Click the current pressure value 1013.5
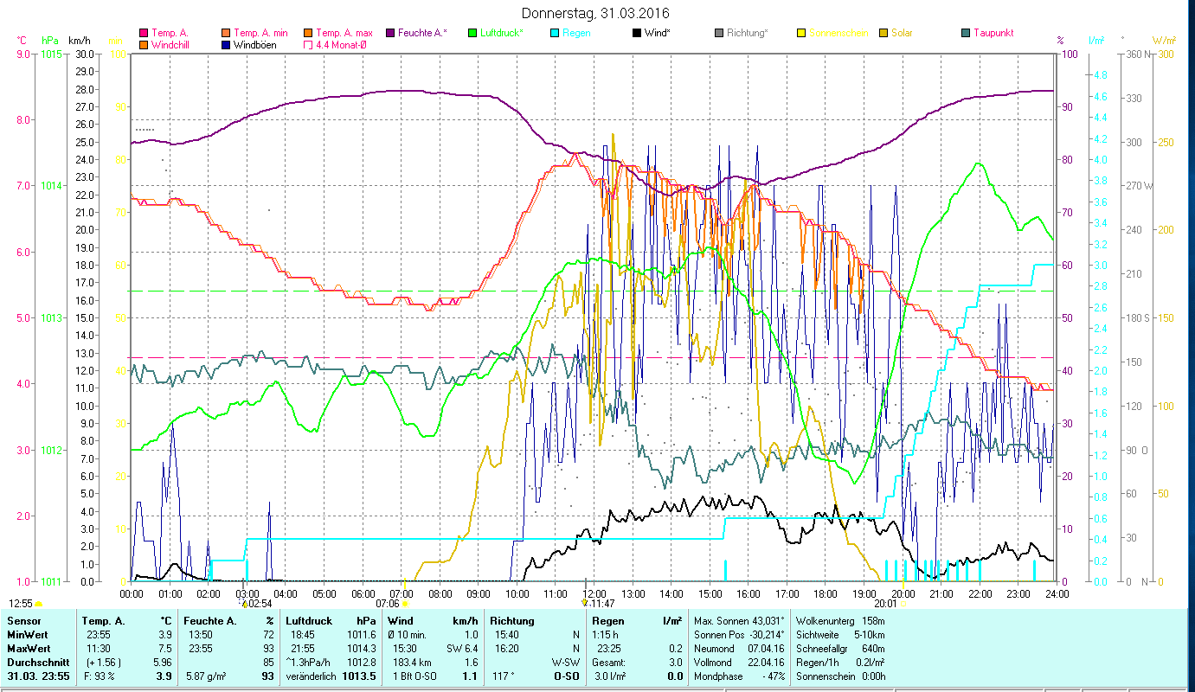The width and height of the screenshot is (1195, 692). pyautogui.click(x=361, y=676)
